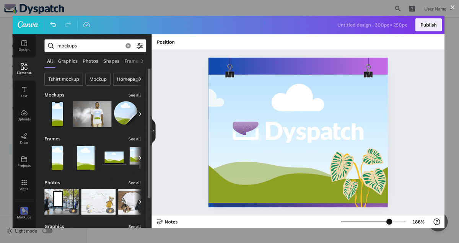Open the Position options

point(166,42)
